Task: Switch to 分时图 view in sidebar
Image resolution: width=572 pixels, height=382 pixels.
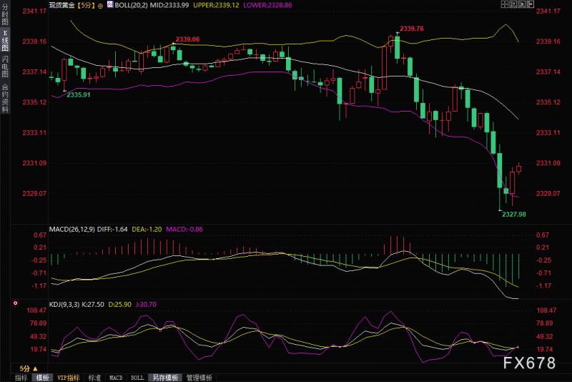Action: coord(5,14)
